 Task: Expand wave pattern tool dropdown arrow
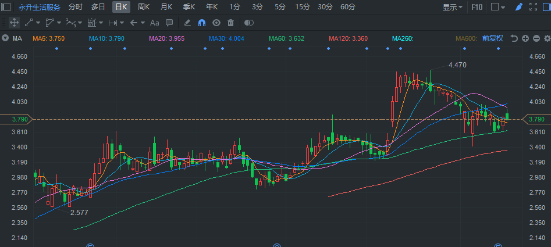(x=80, y=23)
